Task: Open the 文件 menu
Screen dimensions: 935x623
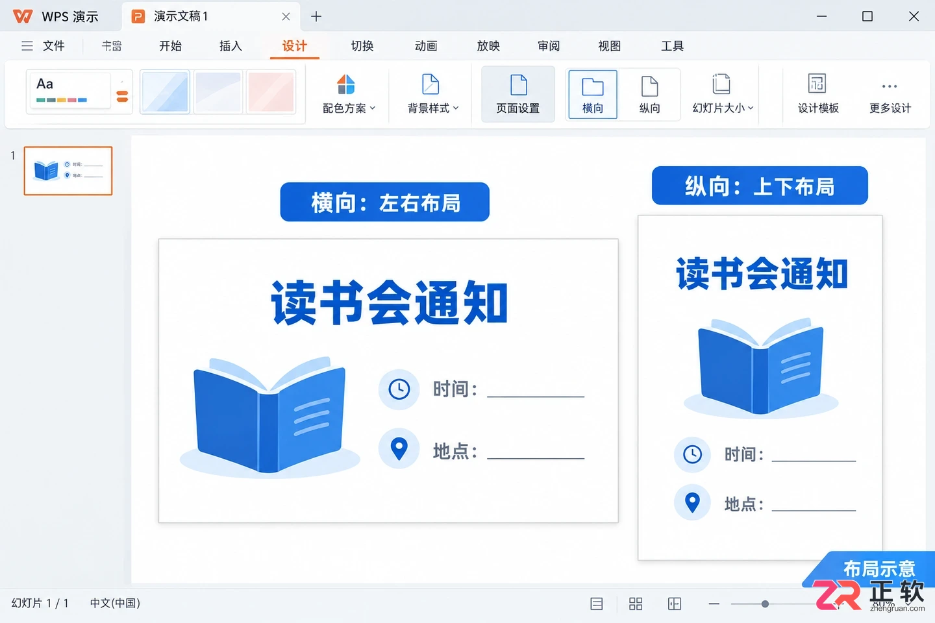Action: 53,46
